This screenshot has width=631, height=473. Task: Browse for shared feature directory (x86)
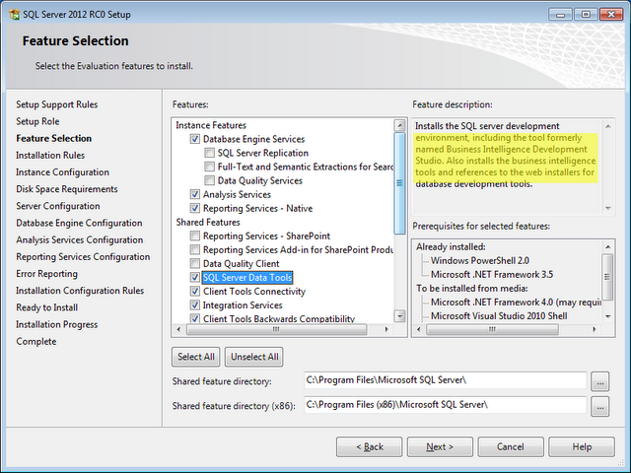[600, 406]
